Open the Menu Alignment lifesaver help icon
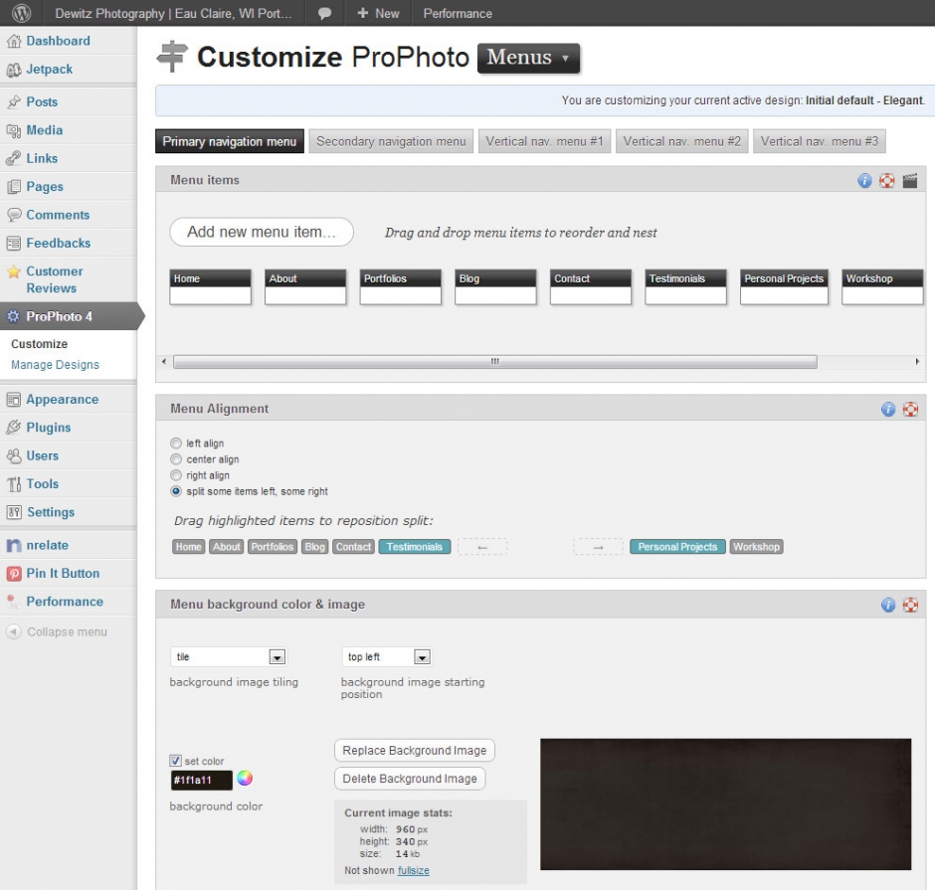Screen dimensions: 935x890 pyautogui.click(x=910, y=409)
